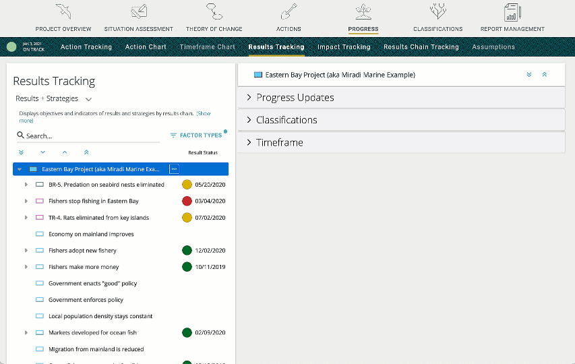Open the Actions shovel icon
The height and width of the screenshot is (364, 575).
[289, 12]
